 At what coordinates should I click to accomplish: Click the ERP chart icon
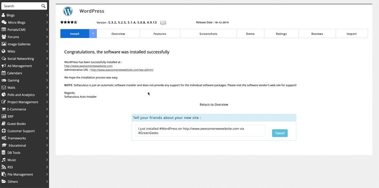tap(4, 116)
